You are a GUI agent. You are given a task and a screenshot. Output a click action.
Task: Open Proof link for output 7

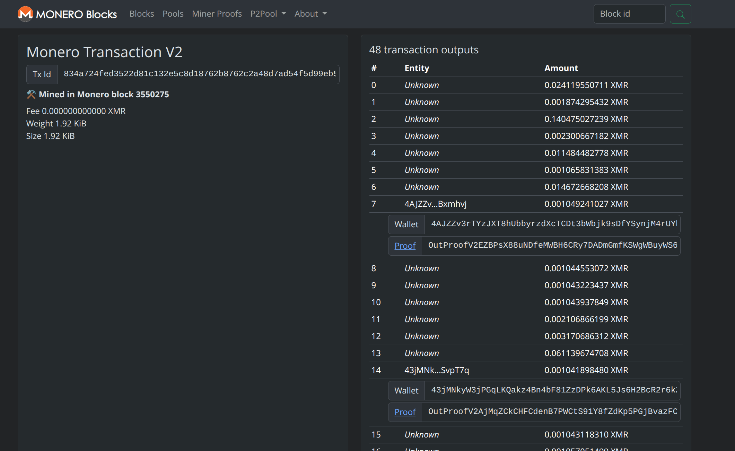point(405,246)
